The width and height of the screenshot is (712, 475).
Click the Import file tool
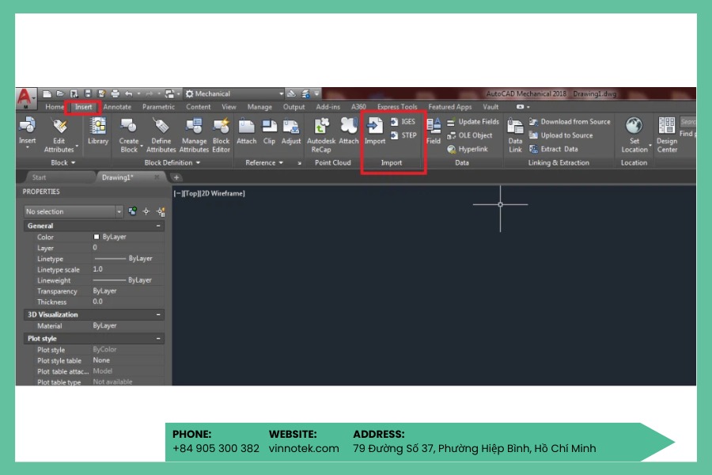pyautogui.click(x=375, y=131)
